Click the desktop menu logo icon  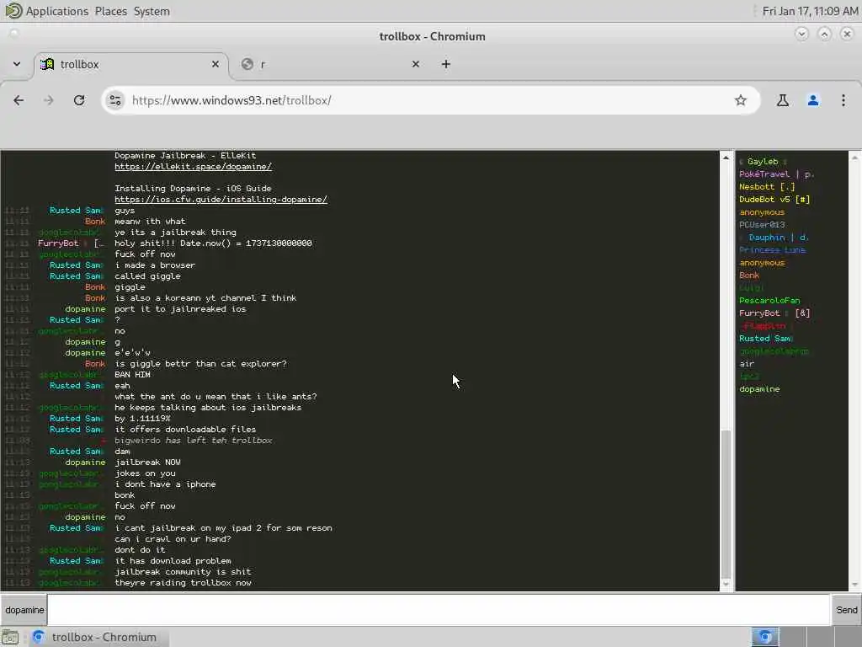13,10
